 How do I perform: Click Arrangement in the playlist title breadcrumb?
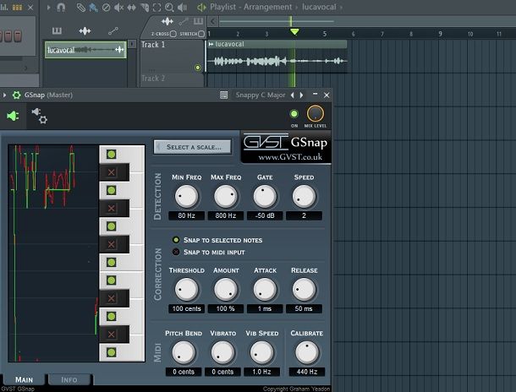(x=267, y=7)
